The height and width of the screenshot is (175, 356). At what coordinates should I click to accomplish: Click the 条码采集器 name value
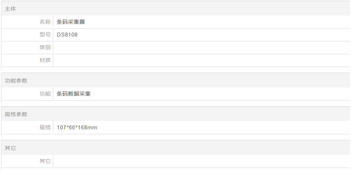coord(71,22)
